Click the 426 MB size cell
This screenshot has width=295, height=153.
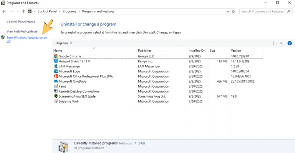[x=222, y=81]
